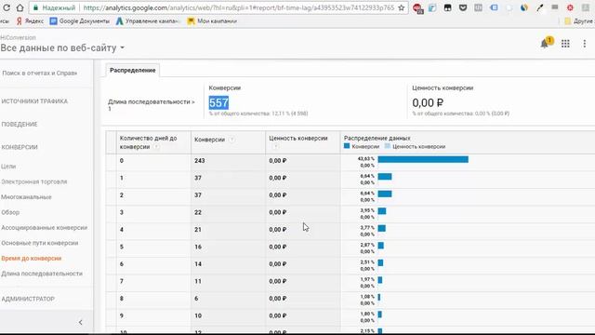Expand the Все данные по веб-сайту view selector
595x335 pixels.
click(62, 47)
